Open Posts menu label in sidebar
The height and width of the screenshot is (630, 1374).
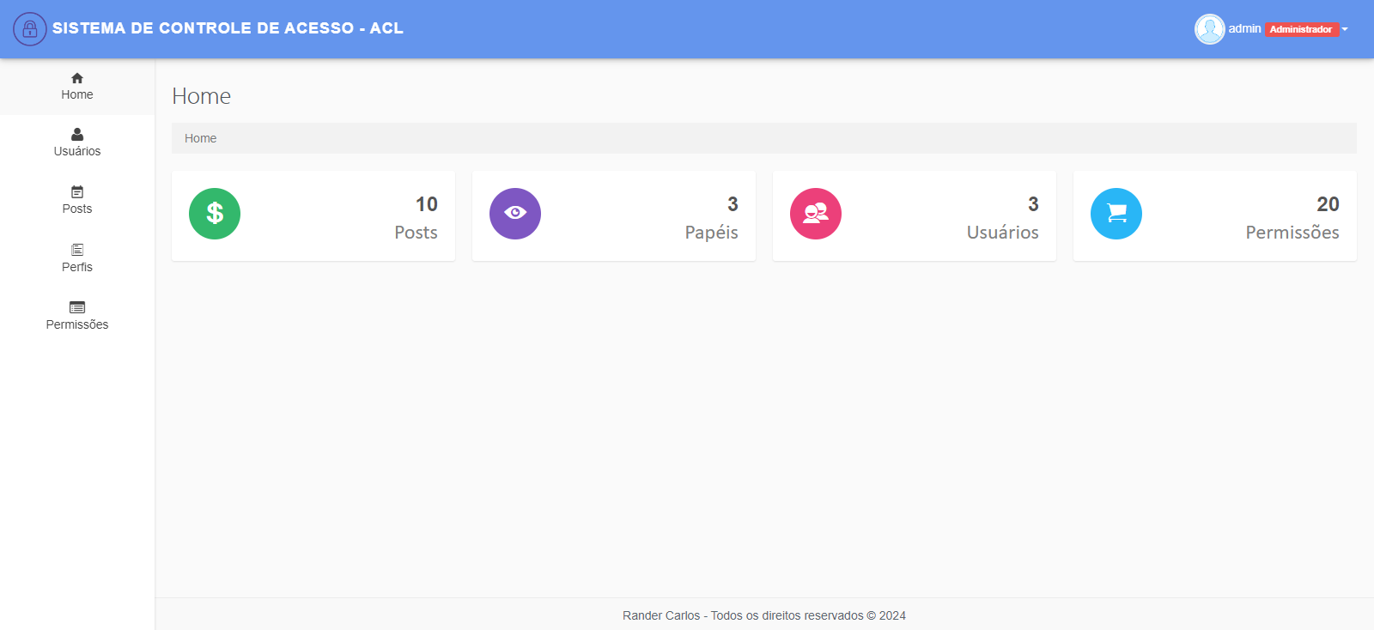pyautogui.click(x=77, y=209)
